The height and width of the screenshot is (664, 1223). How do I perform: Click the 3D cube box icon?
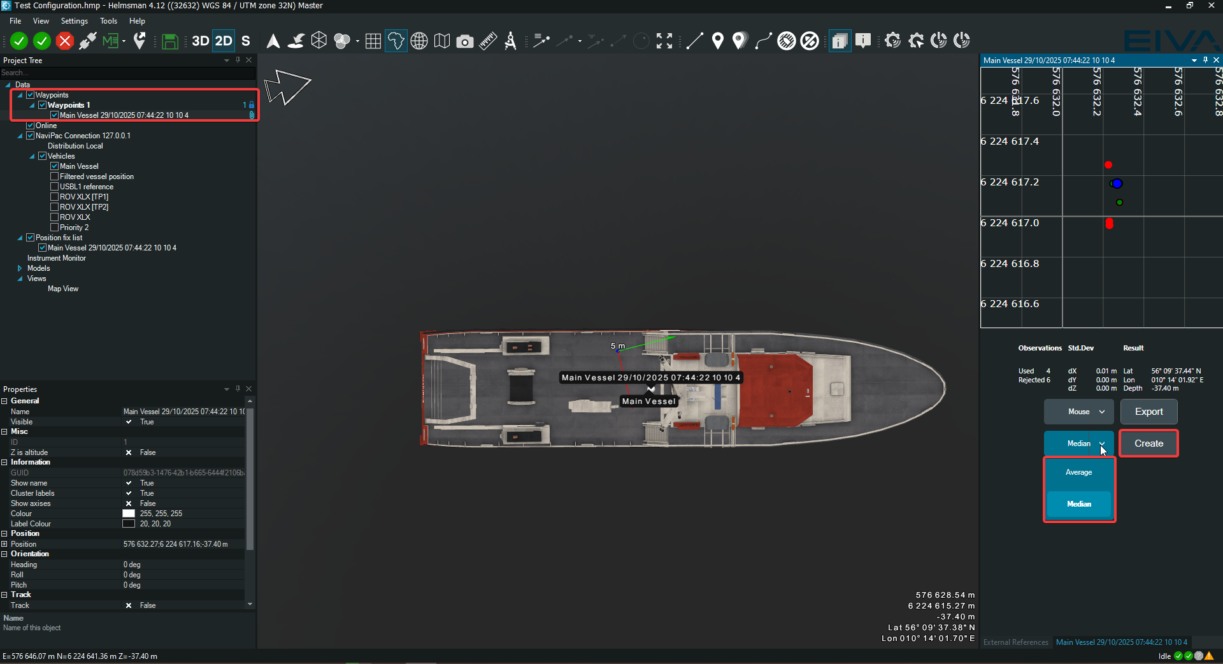[x=319, y=41]
